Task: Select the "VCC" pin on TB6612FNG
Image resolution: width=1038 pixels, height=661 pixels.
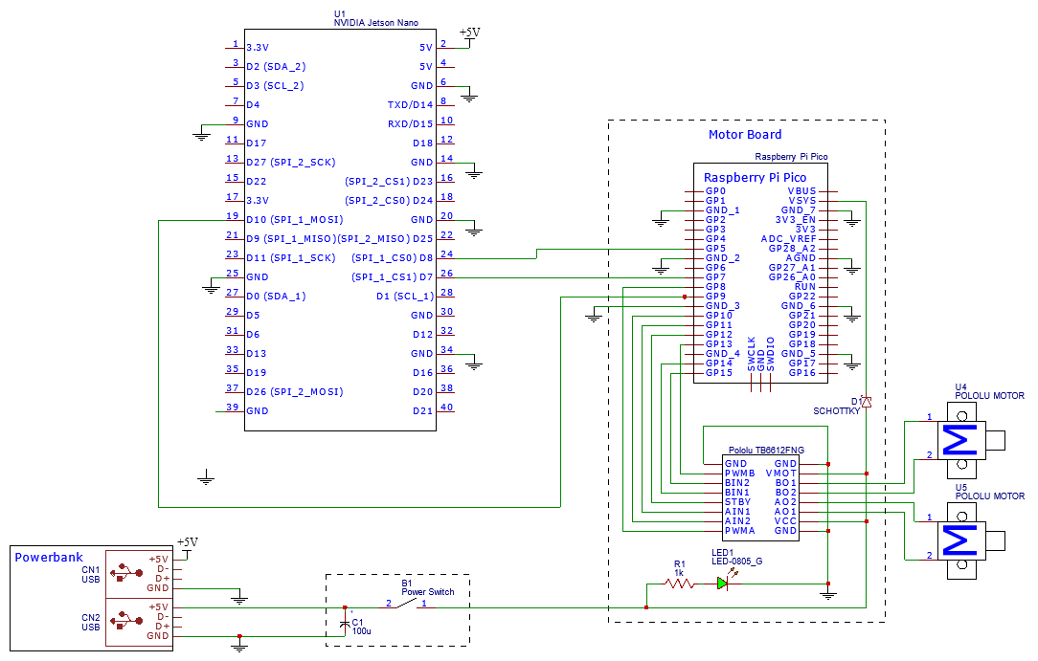Action: (786, 521)
